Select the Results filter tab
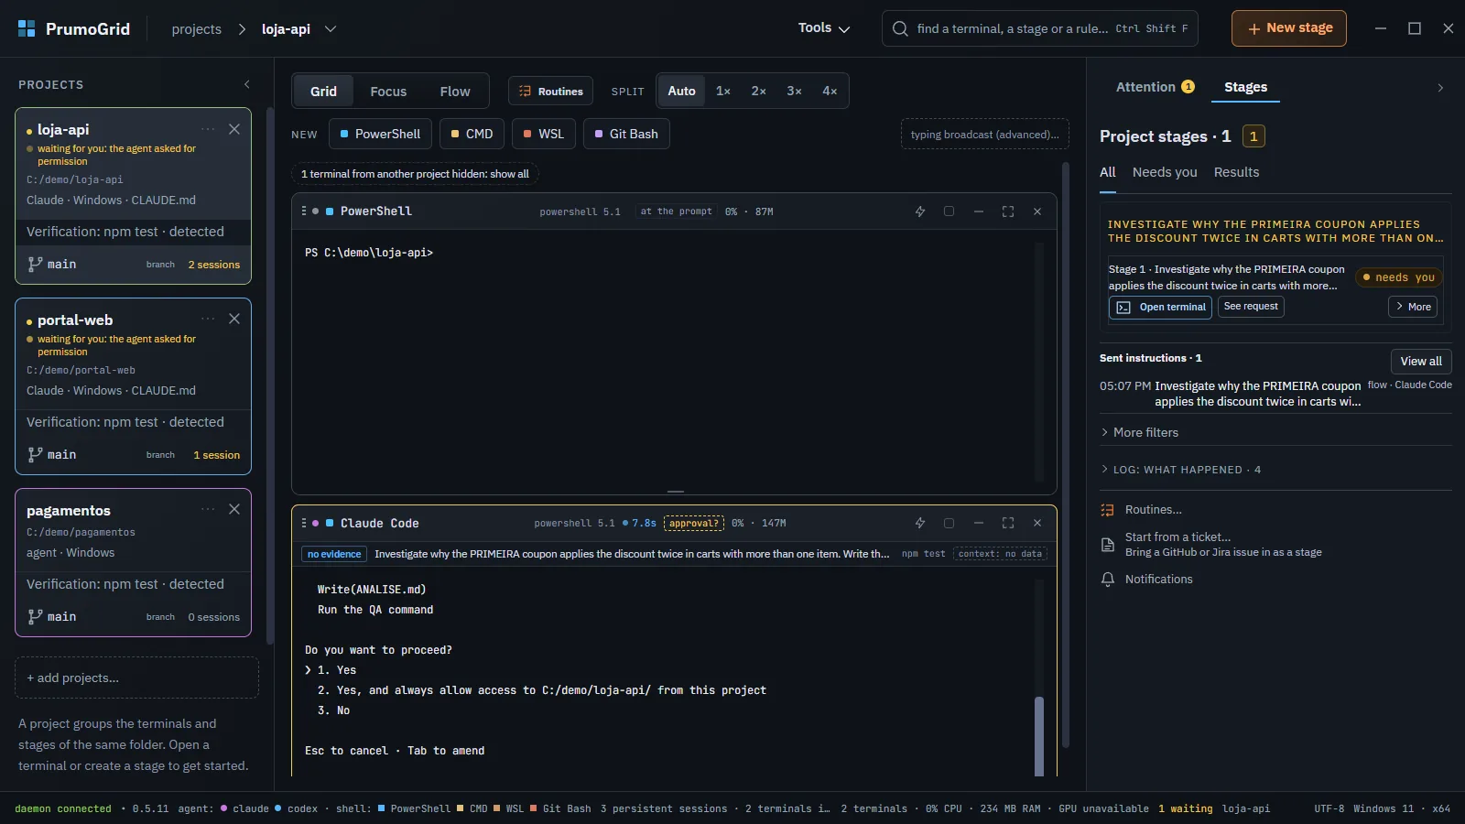 click(x=1236, y=172)
